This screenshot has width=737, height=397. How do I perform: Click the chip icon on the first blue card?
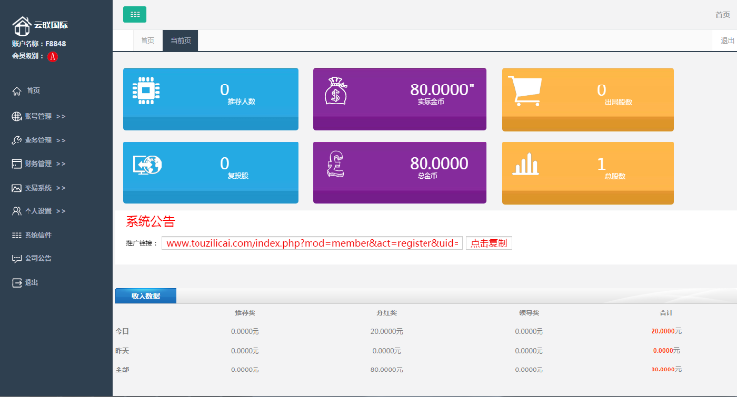point(145,90)
